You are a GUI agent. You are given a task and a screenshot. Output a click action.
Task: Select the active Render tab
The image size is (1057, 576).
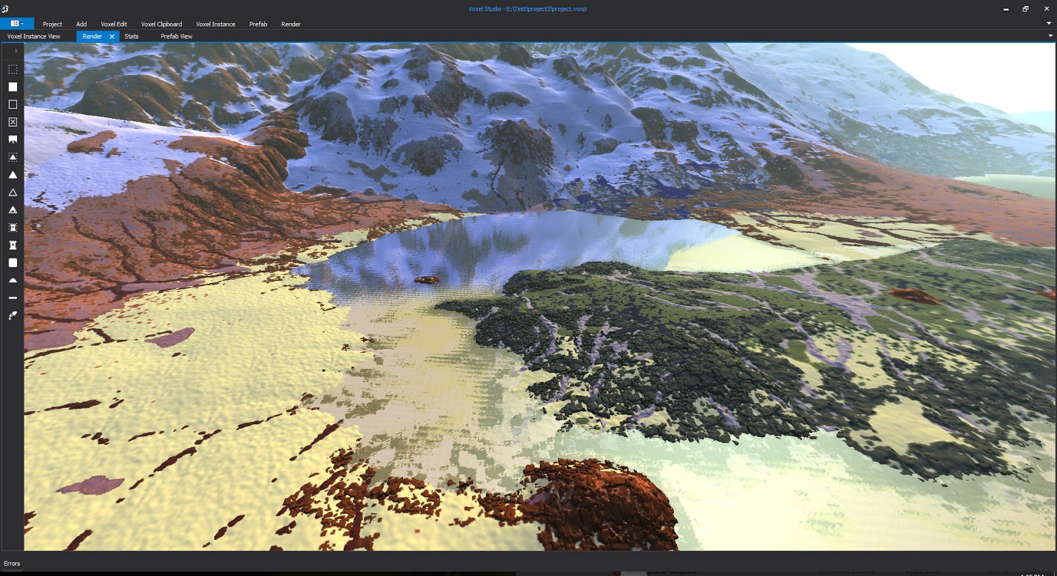(x=92, y=36)
